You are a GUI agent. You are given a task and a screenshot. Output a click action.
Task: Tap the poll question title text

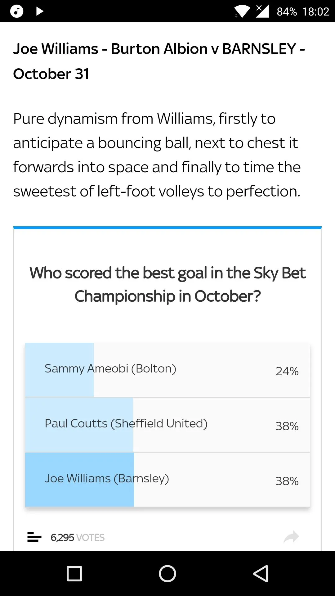tap(167, 284)
